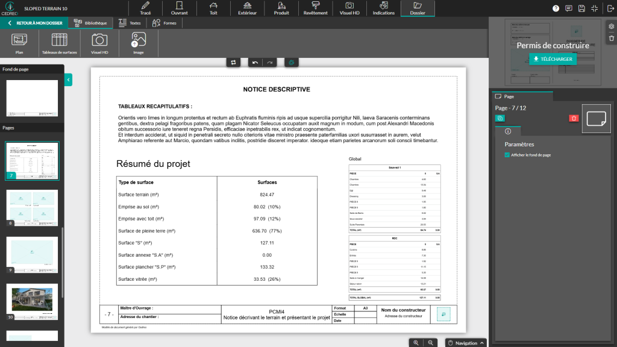Viewport: 617px width, 347px height.
Task: Collapse the left thumbnail panel with the chevron
Action: (67, 79)
